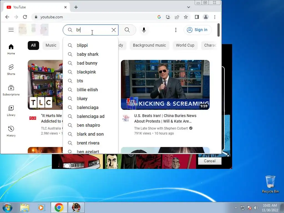This screenshot has width=284, height=213.
Task: Open the Recycle Bin on desktop
Action: (270, 184)
